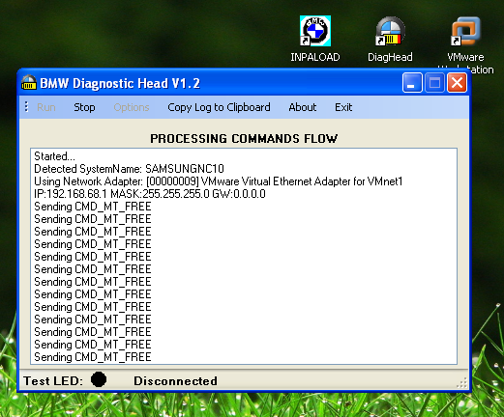Copy Log to Clipboard
Screen dimensions: 504x417
click(x=219, y=107)
